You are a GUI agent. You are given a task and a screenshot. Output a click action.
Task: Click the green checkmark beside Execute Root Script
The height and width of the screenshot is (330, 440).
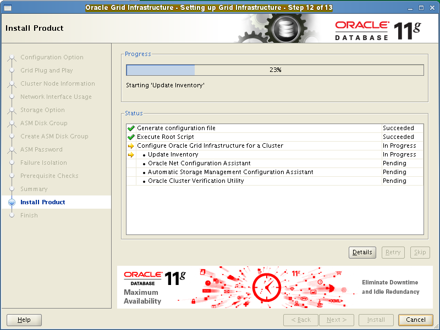click(131, 137)
